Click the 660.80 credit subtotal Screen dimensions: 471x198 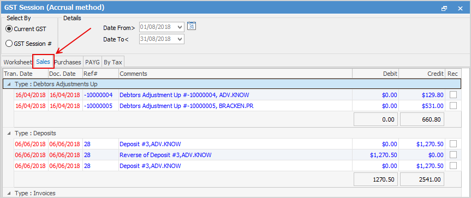tap(422, 119)
